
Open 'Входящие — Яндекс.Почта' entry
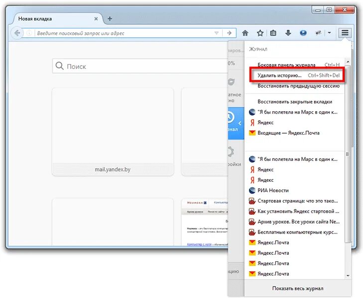[294, 133]
